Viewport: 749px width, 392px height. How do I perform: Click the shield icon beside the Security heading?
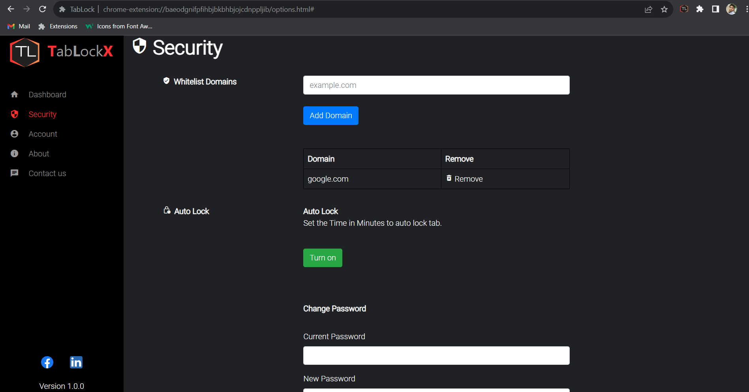(x=139, y=46)
